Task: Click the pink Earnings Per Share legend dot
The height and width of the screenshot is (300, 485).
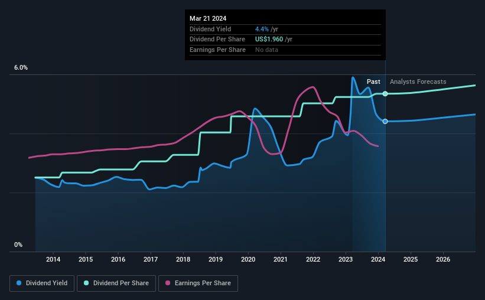Action: click(x=168, y=283)
